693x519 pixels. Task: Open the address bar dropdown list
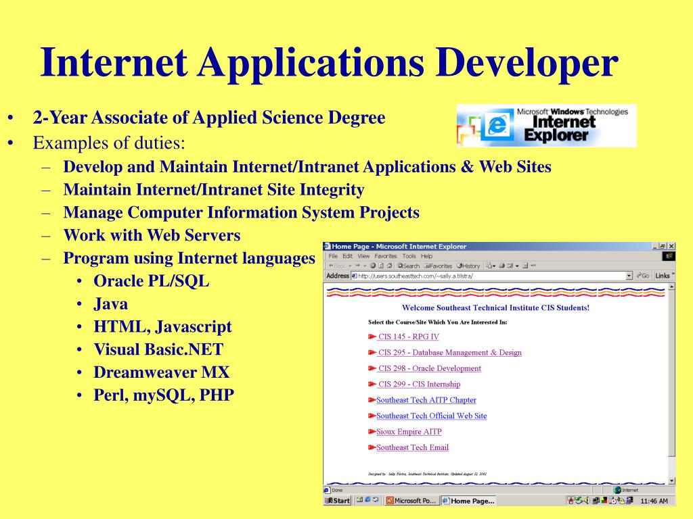(629, 276)
